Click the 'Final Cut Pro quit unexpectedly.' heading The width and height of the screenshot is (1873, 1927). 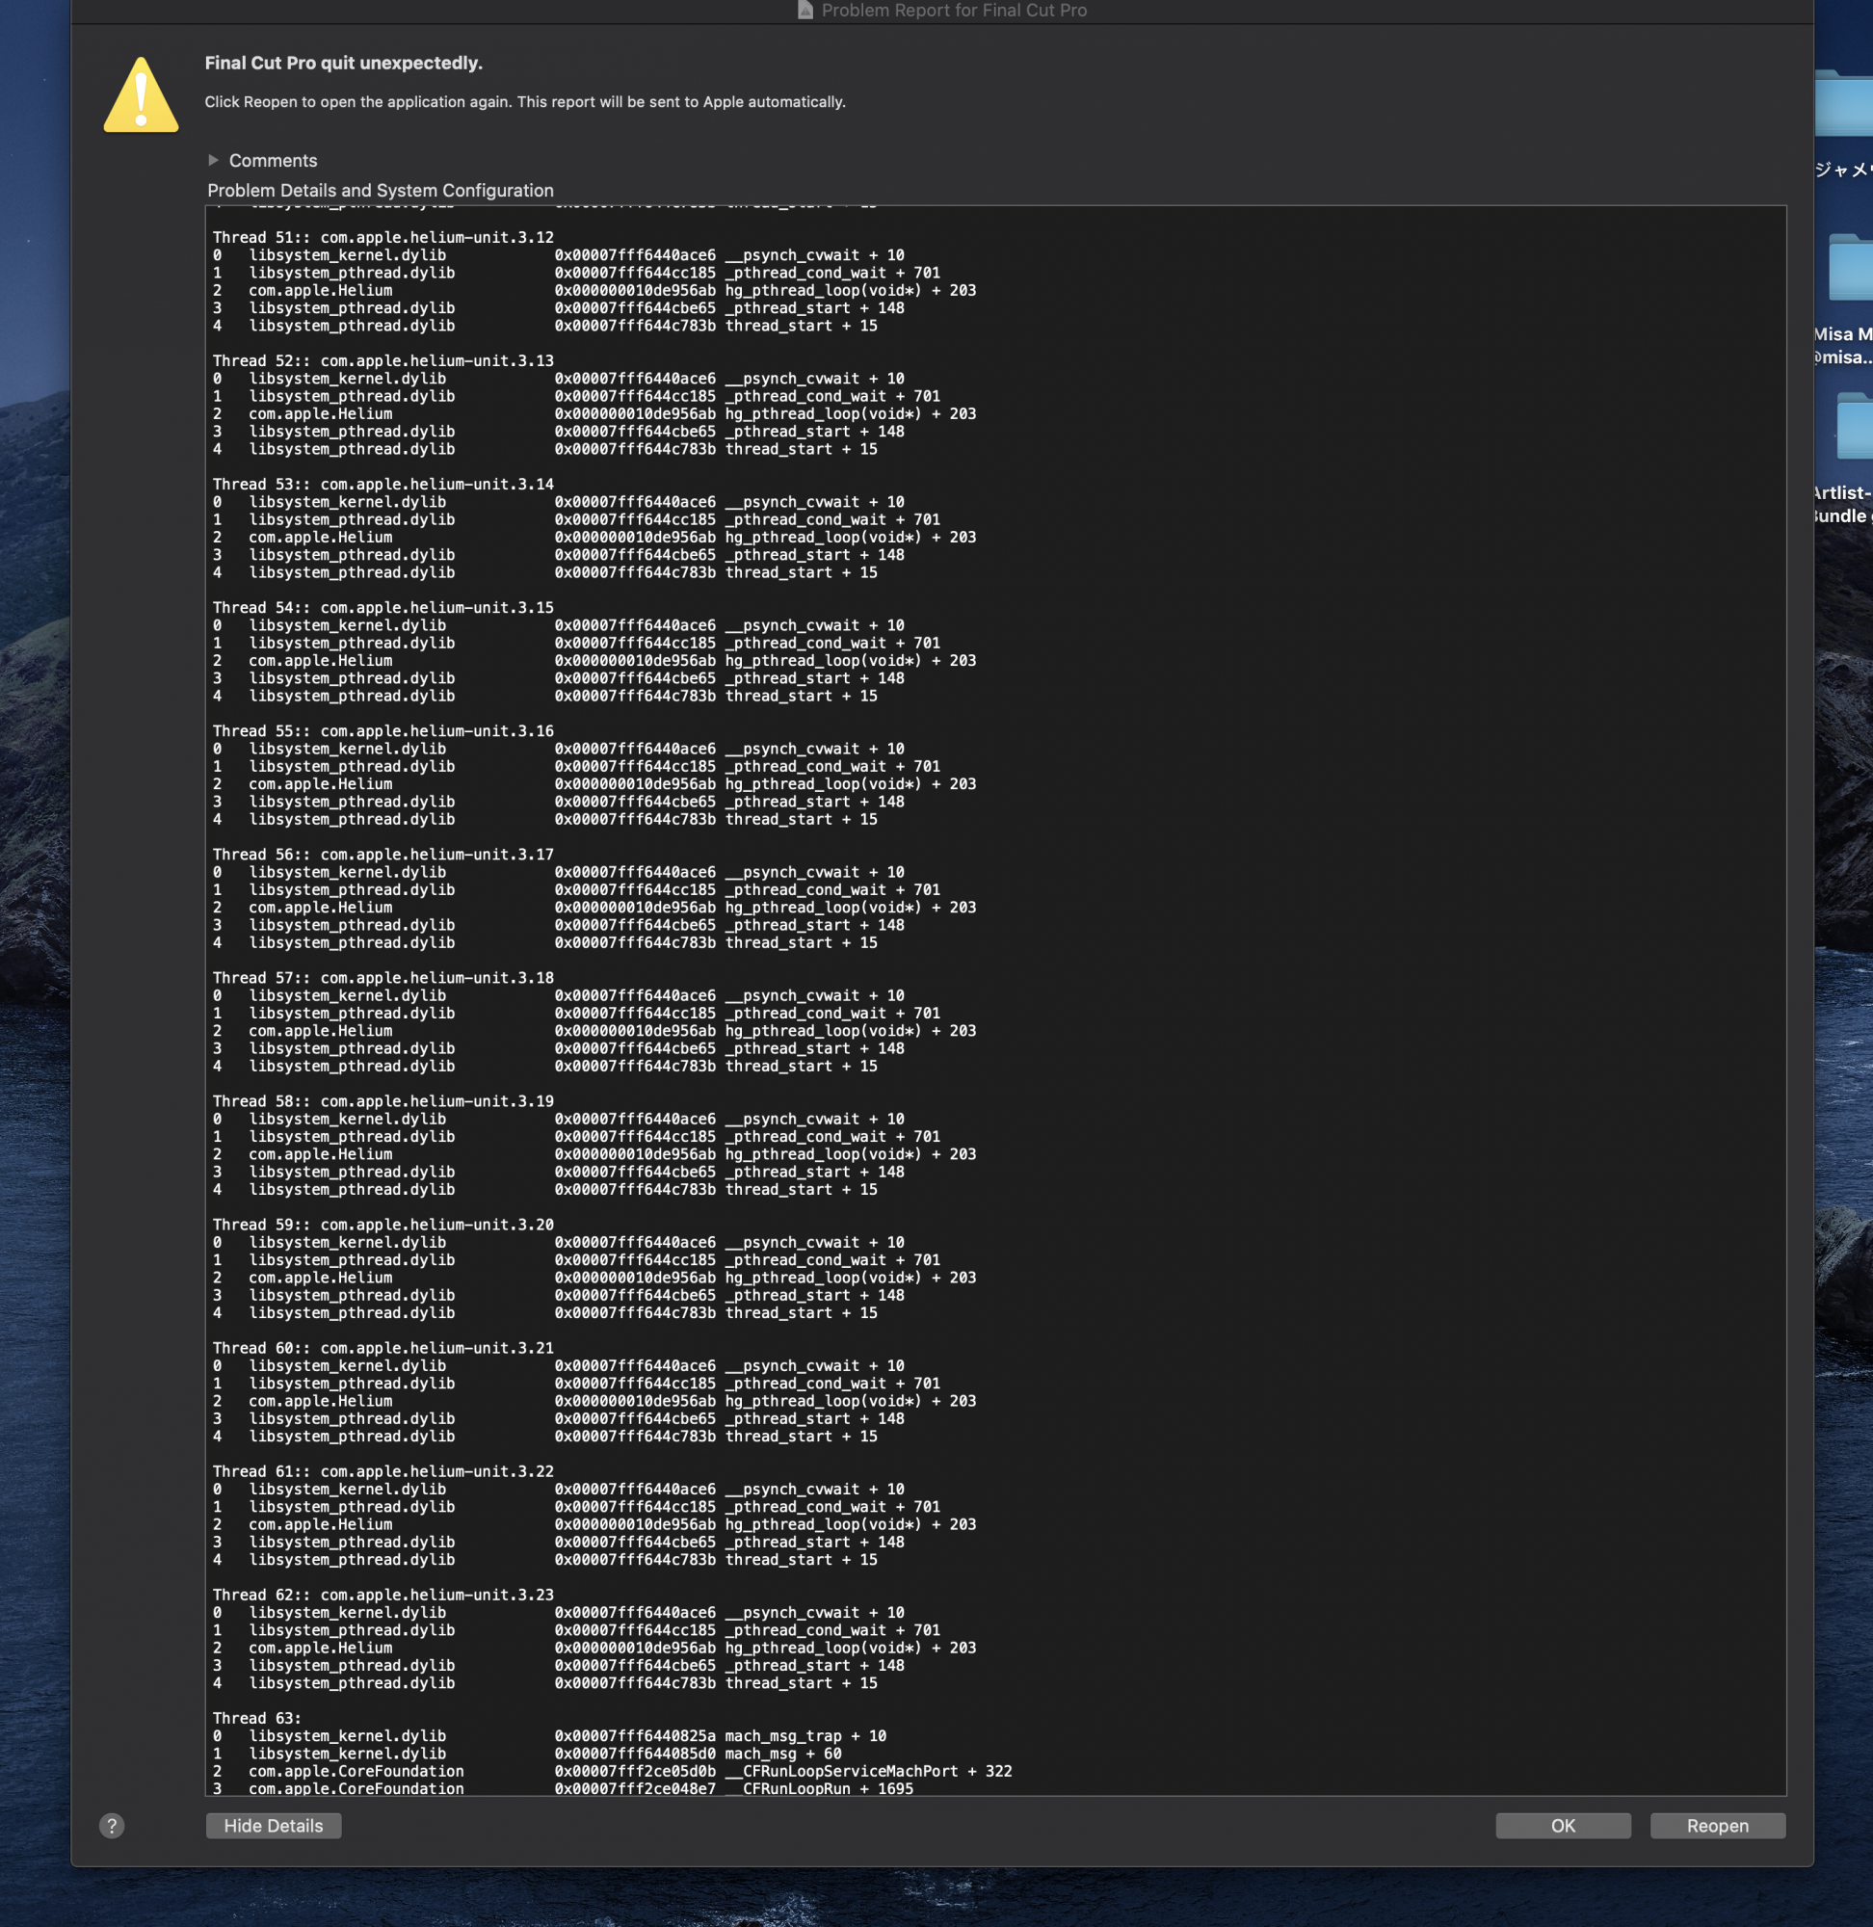click(x=343, y=63)
